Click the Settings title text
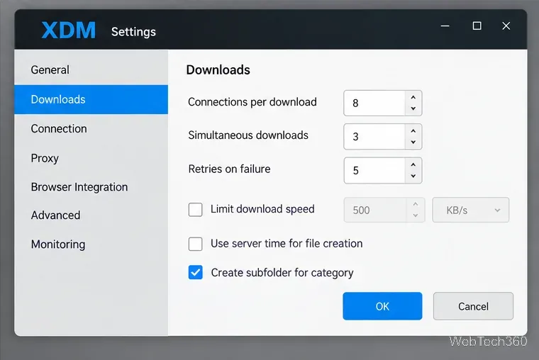 point(133,32)
